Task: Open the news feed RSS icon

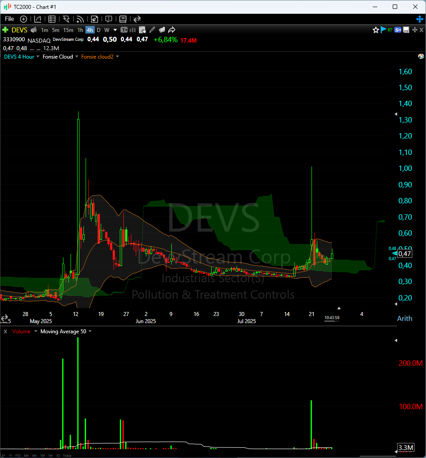Action: (x=80, y=19)
